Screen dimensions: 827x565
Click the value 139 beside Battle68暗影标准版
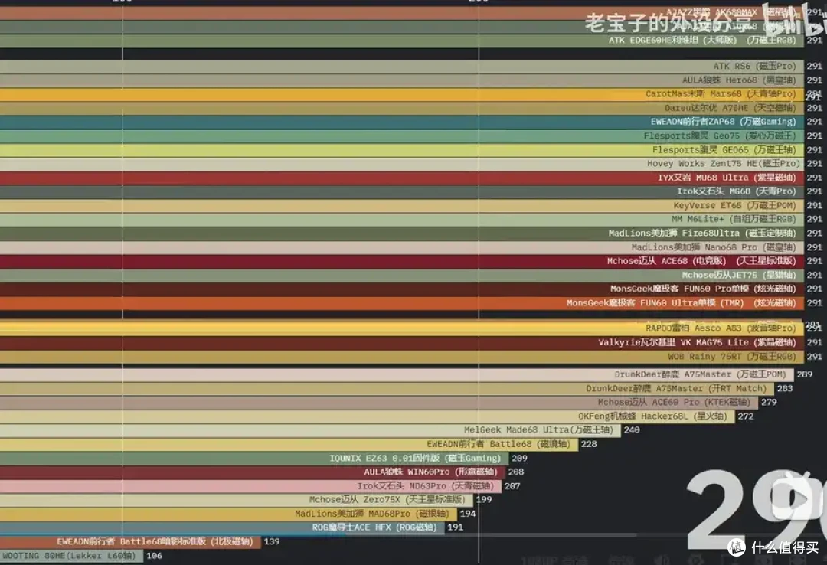point(272,541)
